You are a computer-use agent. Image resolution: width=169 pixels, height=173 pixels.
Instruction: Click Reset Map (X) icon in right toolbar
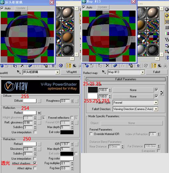pos(107,66)
